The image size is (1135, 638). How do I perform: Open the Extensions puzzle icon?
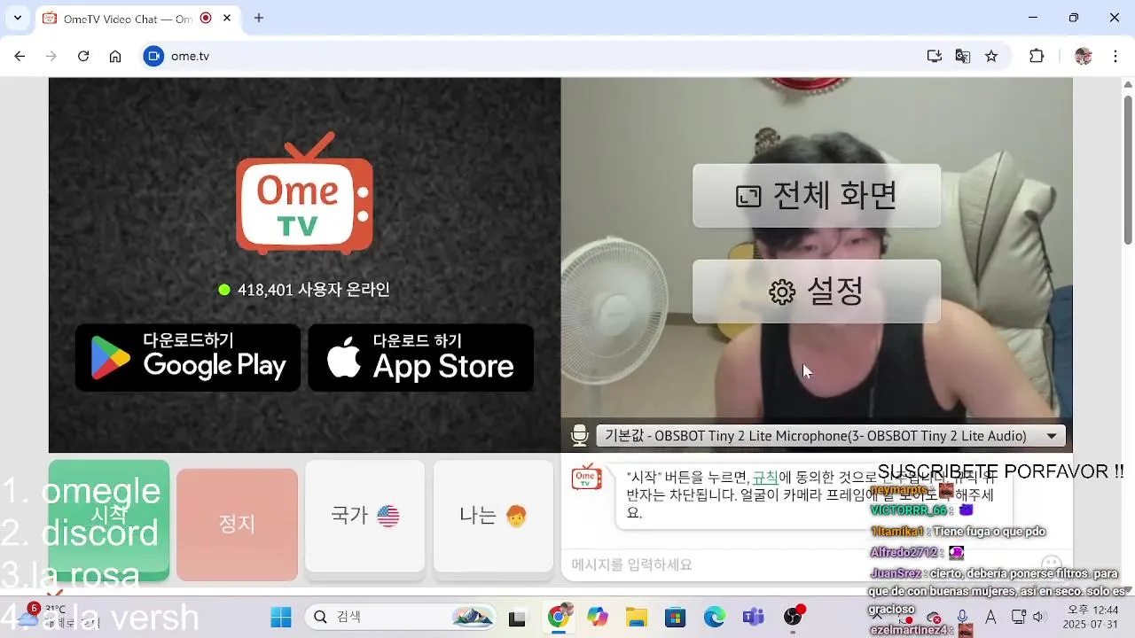coord(1037,56)
